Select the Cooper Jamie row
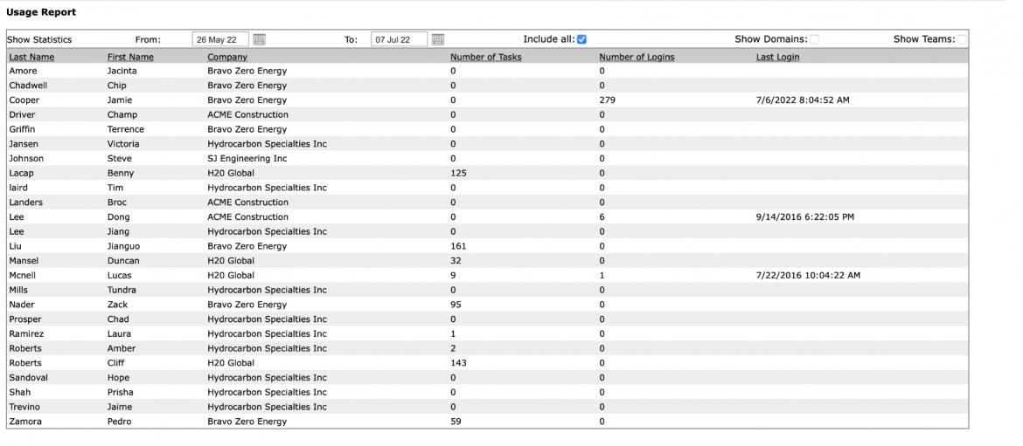 point(487,100)
